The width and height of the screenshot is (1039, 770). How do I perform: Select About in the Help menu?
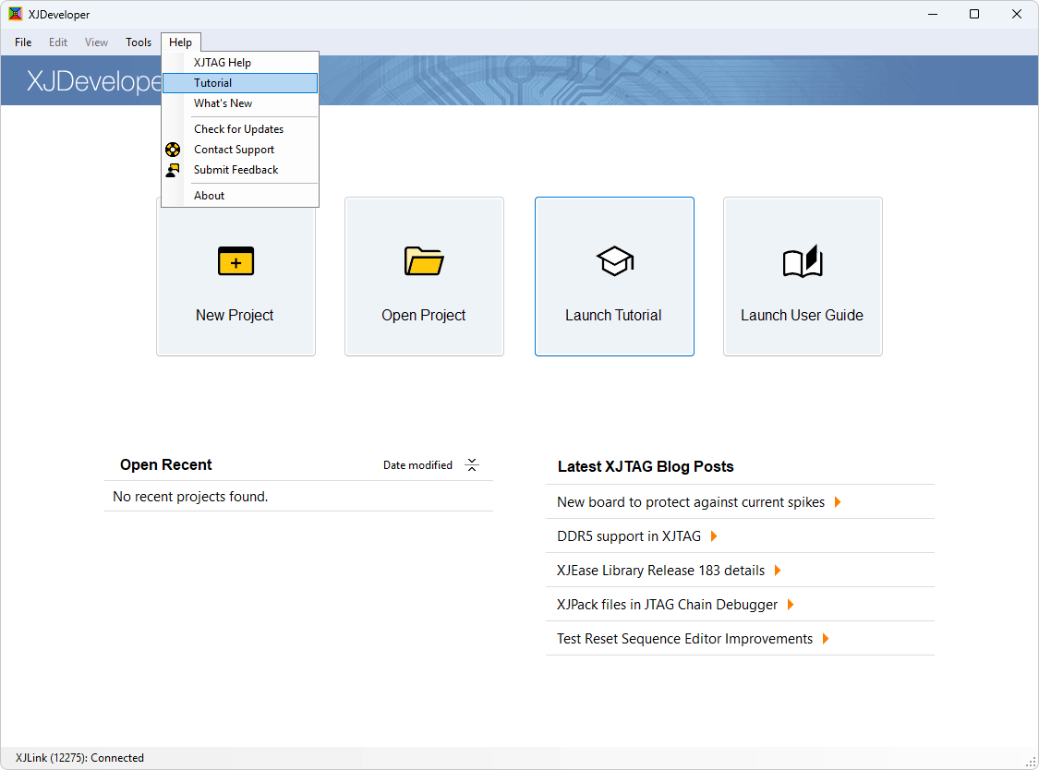coord(209,196)
